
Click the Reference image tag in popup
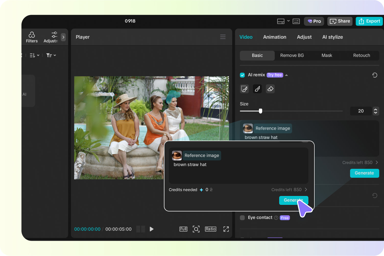[202, 156]
